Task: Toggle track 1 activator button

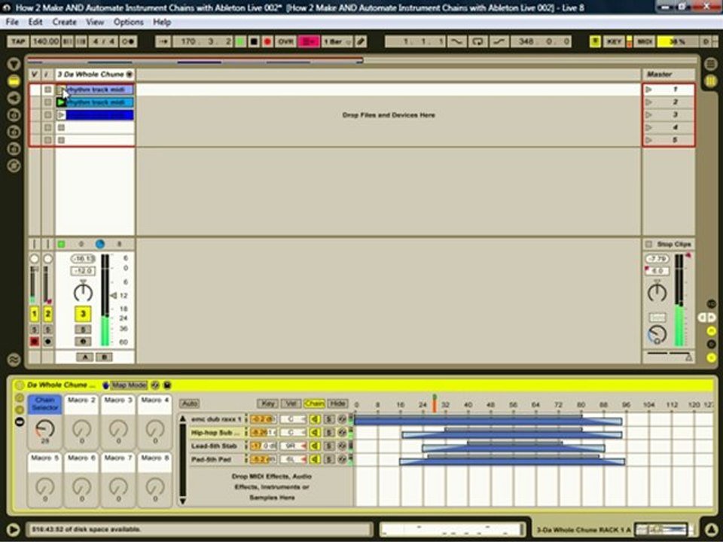Action: (x=34, y=315)
